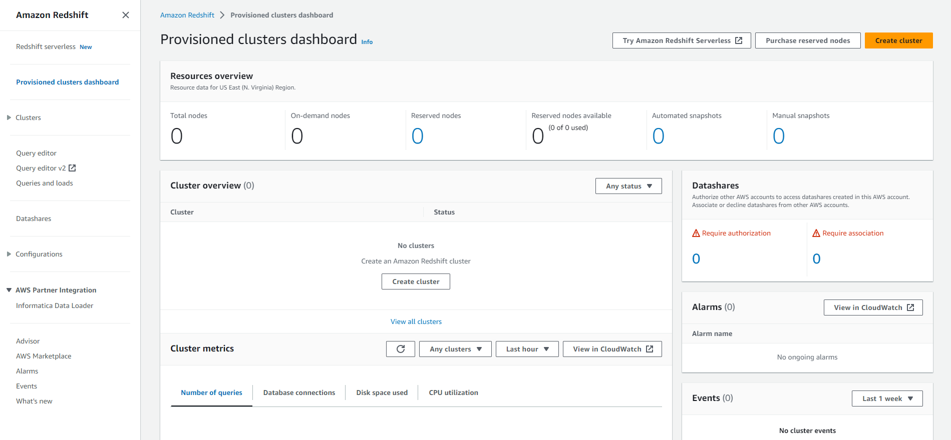Open the Last hour time range dropdown
This screenshot has width=951, height=440.
point(527,349)
